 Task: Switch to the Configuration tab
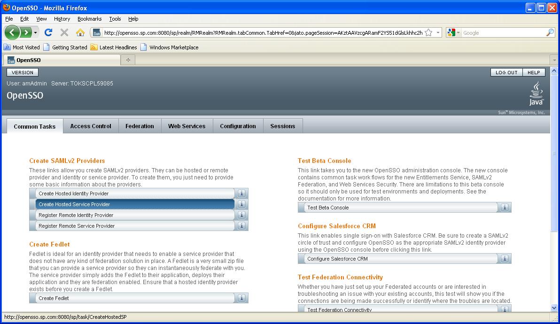238,126
